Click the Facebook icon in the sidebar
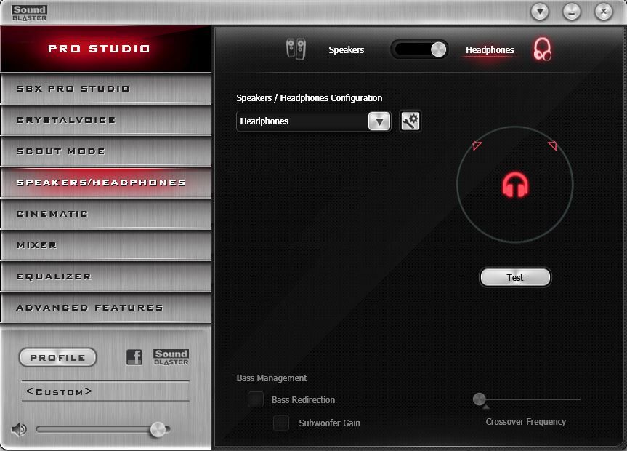This screenshot has width=627, height=451. click(x=134, y=356)
